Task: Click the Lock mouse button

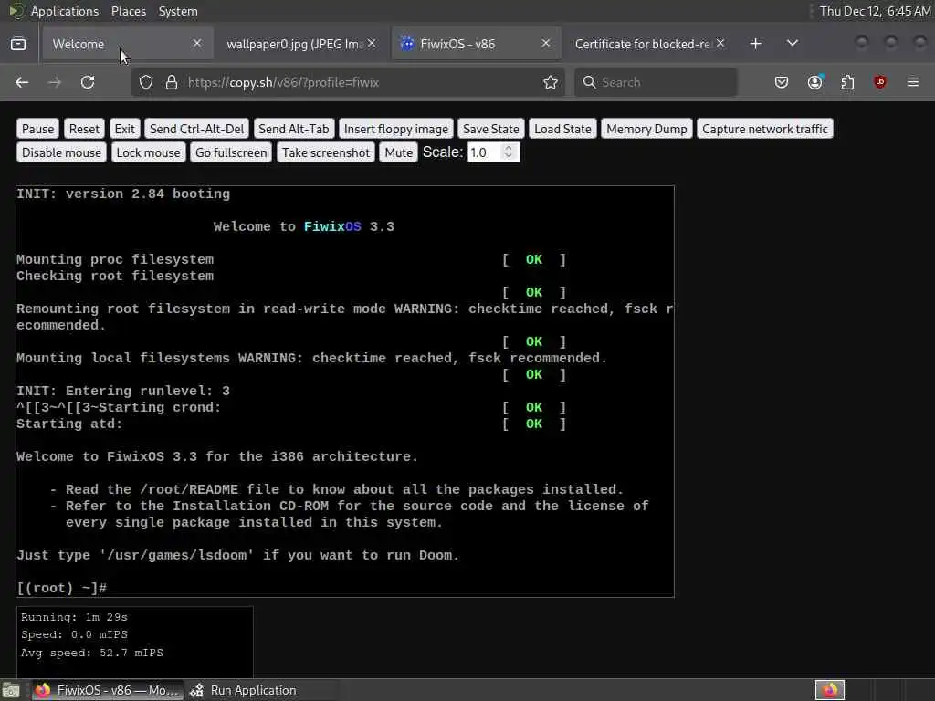Action: coord(148,152)
